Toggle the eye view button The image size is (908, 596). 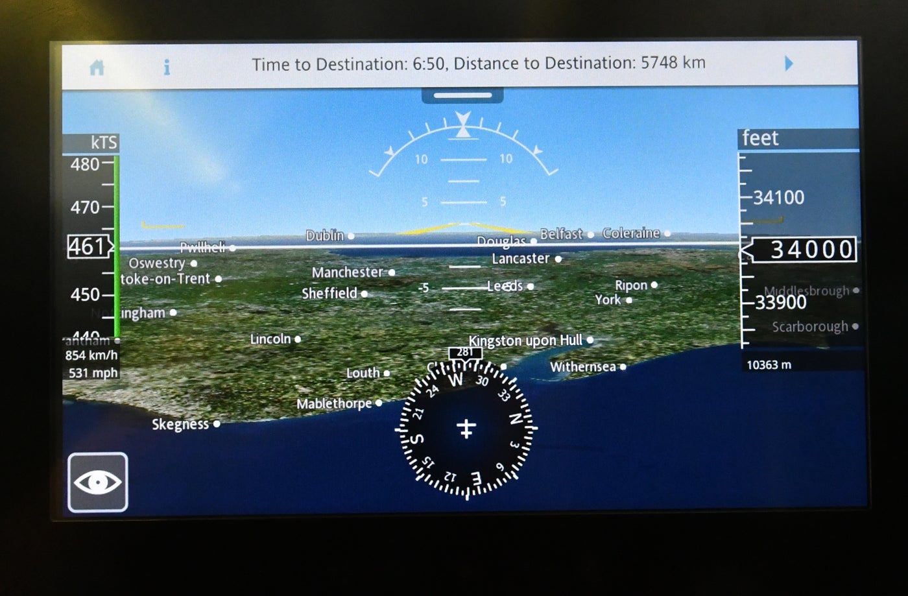[x=98, y=483]
